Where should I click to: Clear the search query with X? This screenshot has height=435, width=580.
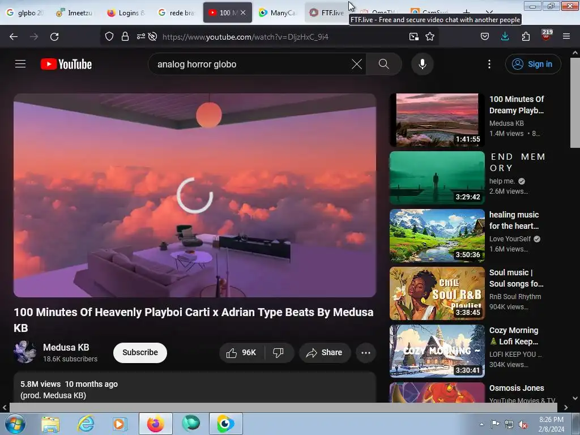coord(357,64)
